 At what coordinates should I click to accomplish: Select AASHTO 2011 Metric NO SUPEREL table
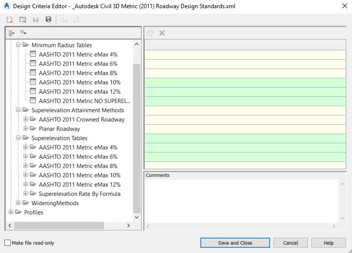click(x=85, y=101)
